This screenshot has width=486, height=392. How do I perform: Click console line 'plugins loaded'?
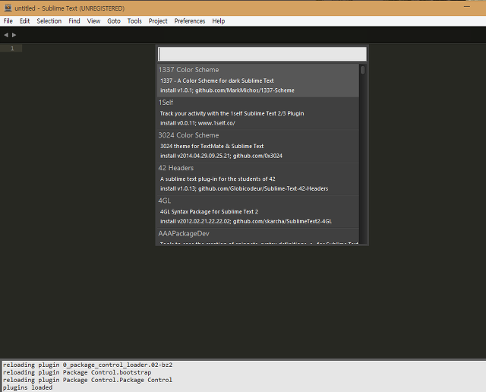[27, 387]
